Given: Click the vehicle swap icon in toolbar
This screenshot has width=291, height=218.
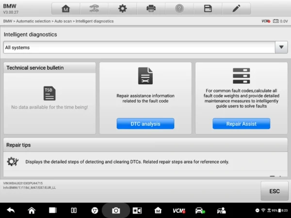Looking at the screenshot, I should pyautogui.click(x=94, y=9).
